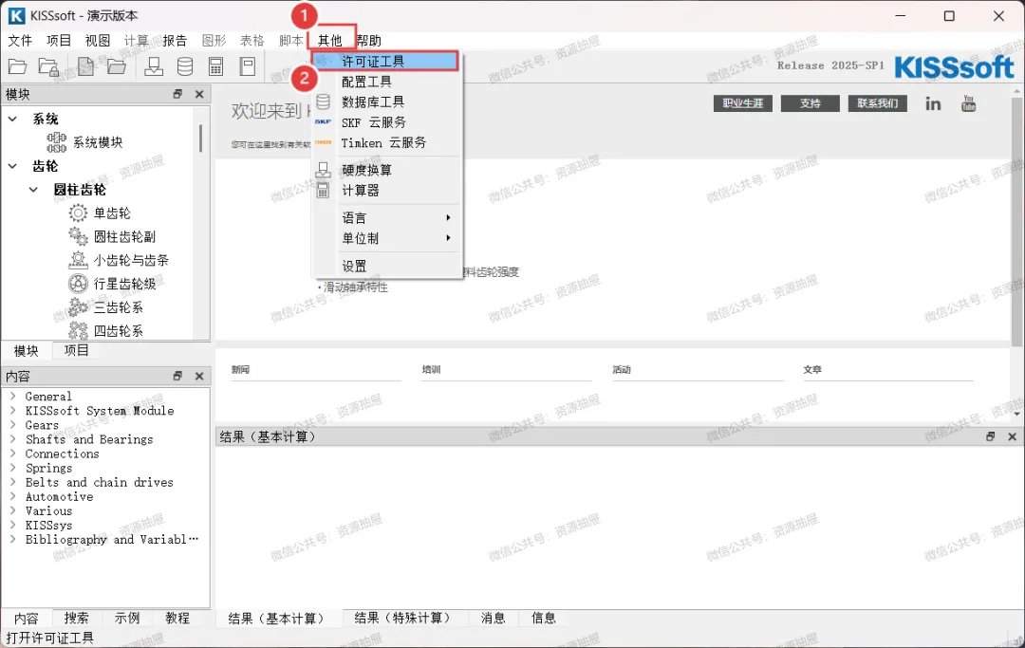Click the open folder toolbar icon

18,66
